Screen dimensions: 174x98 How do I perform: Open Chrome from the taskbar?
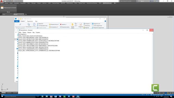42,96
